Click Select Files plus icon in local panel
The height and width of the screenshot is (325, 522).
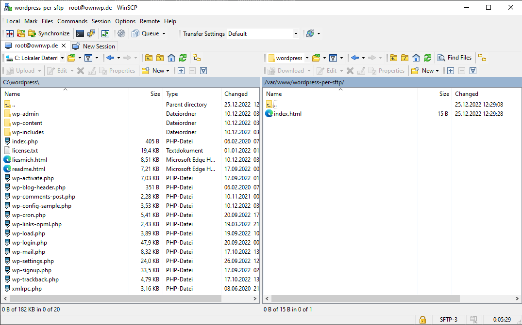point(181,70)
